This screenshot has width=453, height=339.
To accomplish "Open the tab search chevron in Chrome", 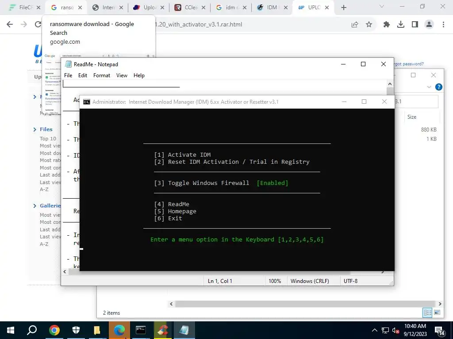I will coord(382,6).
